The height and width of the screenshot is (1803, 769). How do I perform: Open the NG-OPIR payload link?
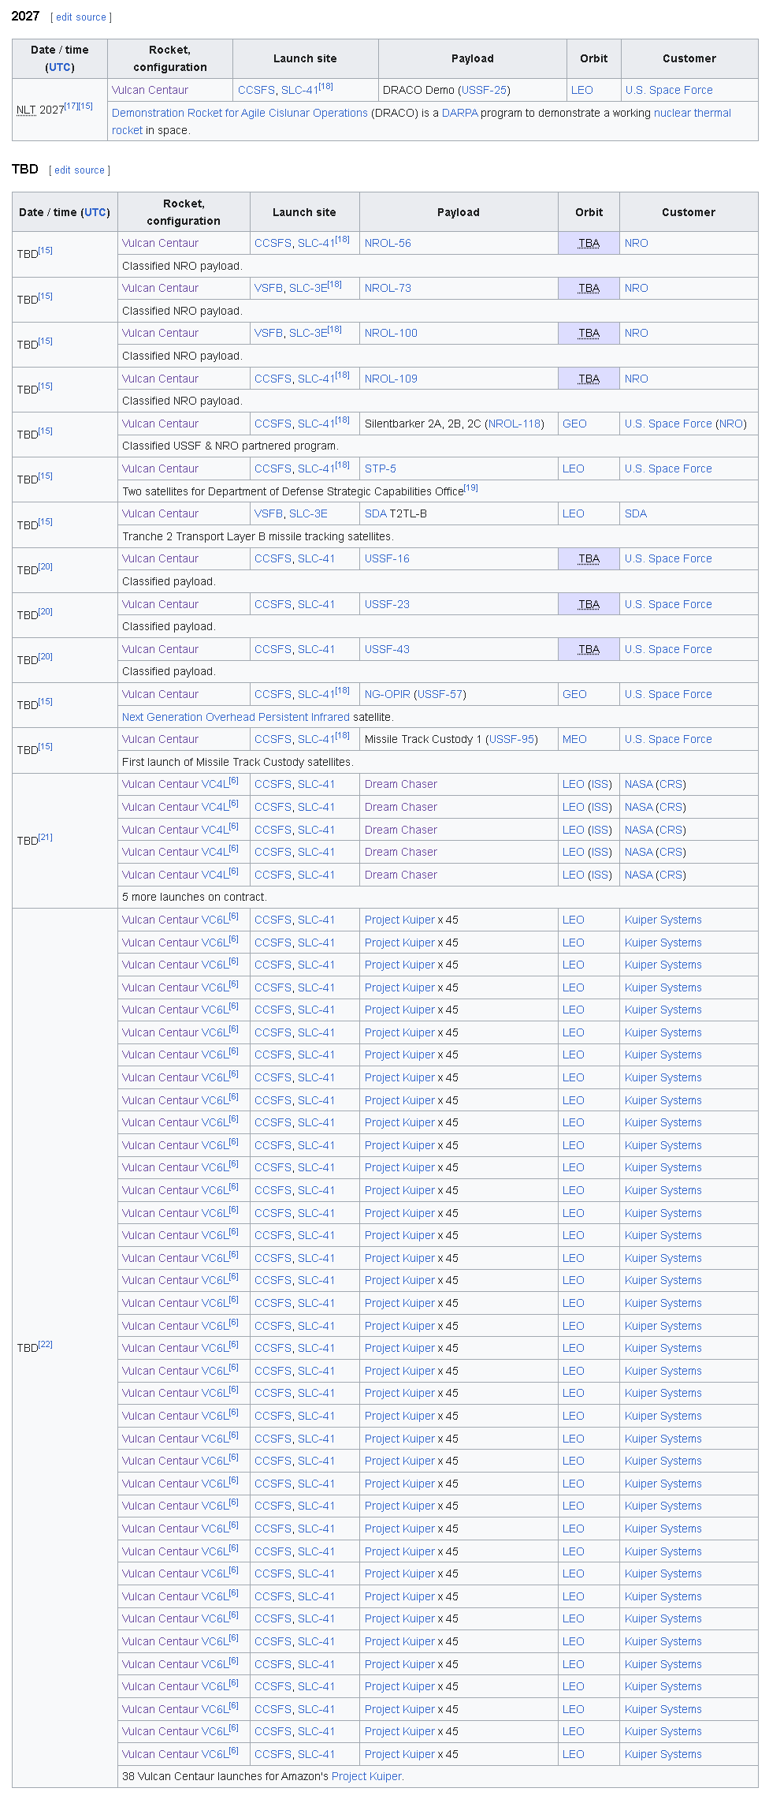coord(388,694)
